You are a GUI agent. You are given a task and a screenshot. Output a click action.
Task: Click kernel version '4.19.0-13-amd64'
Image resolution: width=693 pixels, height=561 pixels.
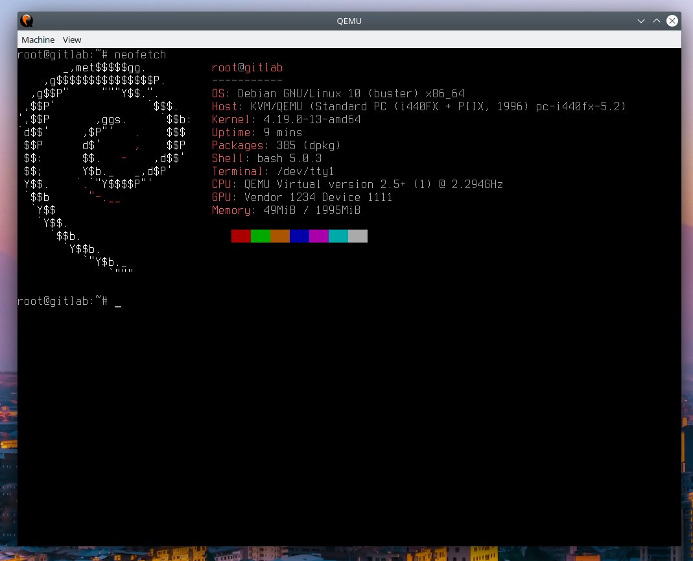312,119
